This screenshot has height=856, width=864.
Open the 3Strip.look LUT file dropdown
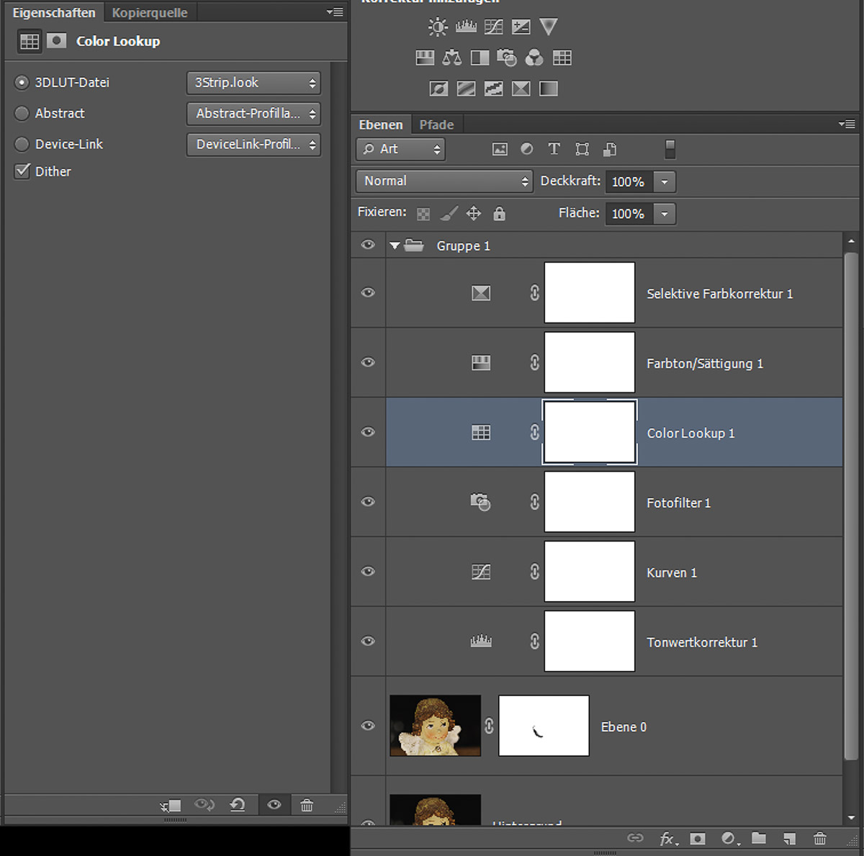pos(253,83)
